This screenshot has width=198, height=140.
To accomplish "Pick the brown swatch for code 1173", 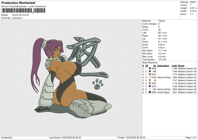I will pyautogui.click(x=150, y=74).
